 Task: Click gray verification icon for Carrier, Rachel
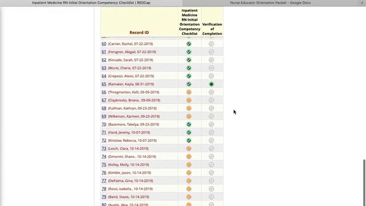click(211, 44)
